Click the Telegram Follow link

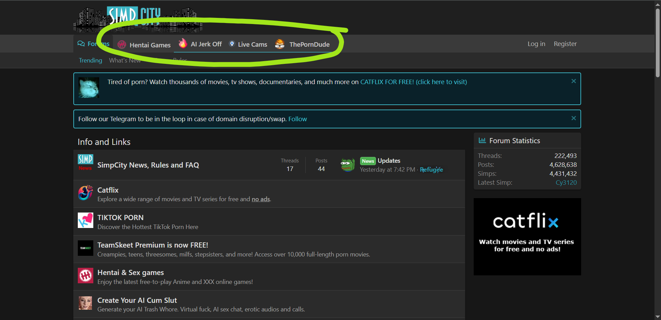coord(297,119)
